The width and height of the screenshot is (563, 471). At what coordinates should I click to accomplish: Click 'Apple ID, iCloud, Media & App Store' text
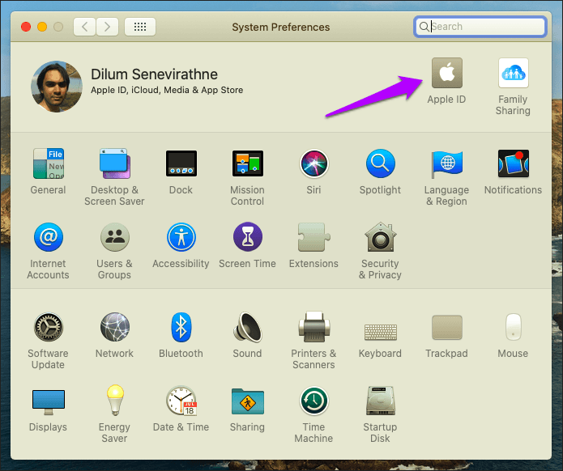(x=167, y=90)
